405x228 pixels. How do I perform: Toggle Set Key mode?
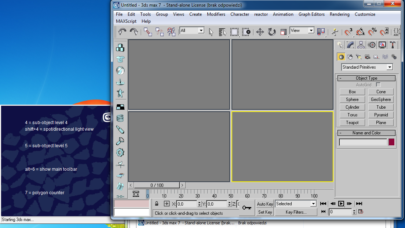pyautogui.click(x=265, y=212)
